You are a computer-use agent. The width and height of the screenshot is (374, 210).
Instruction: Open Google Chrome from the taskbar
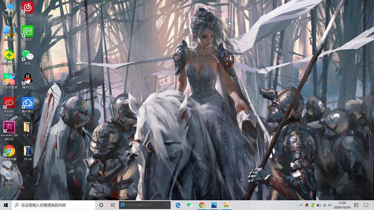tap(202, 205)
